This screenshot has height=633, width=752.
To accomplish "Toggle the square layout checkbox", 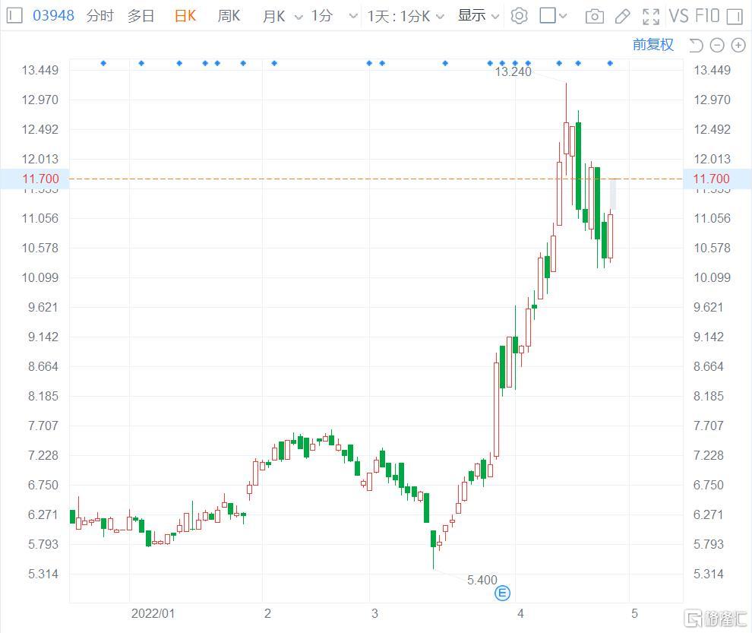I will [548, 16].
